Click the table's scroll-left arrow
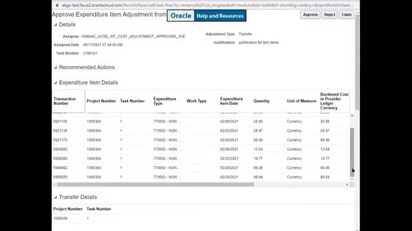 pos(54,184)
